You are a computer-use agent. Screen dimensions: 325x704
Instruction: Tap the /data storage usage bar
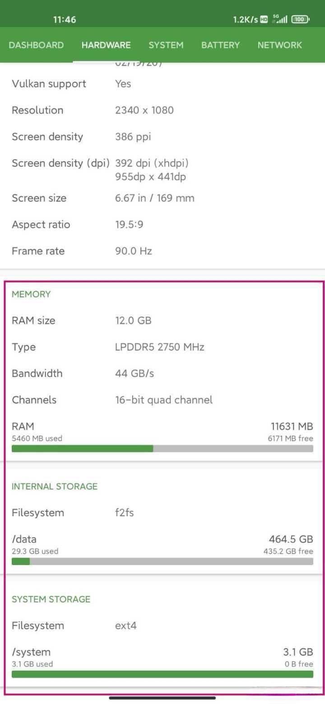point(162,561)
